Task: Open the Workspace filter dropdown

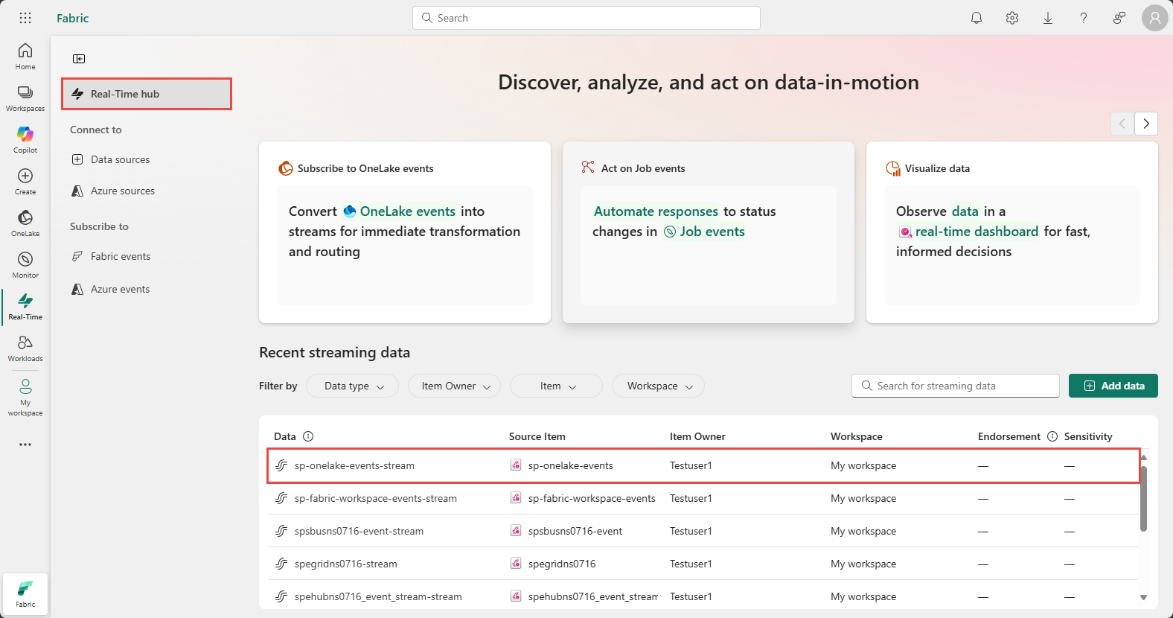Action: (658, 386)
